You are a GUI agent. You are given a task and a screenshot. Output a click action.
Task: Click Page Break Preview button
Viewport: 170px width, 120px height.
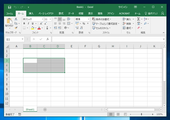click(x=125, y=114)
